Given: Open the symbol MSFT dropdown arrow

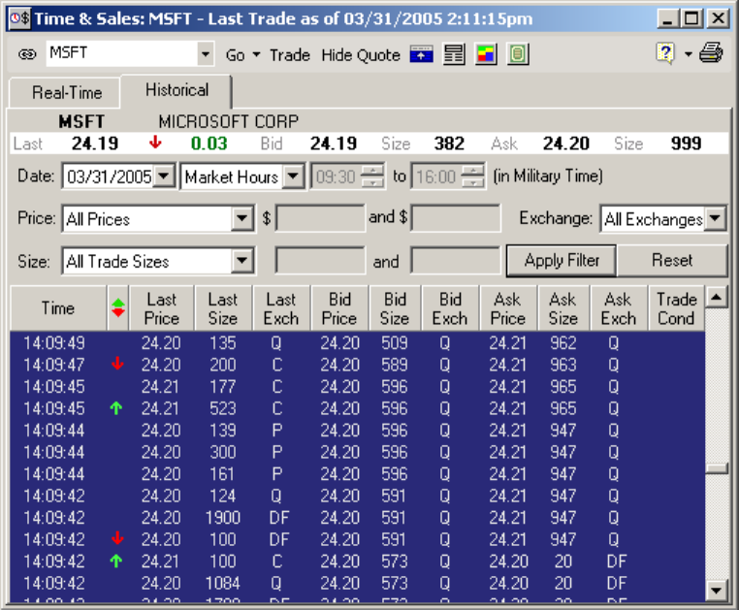Looking at the screenshot, I should (x=206, y=53).
